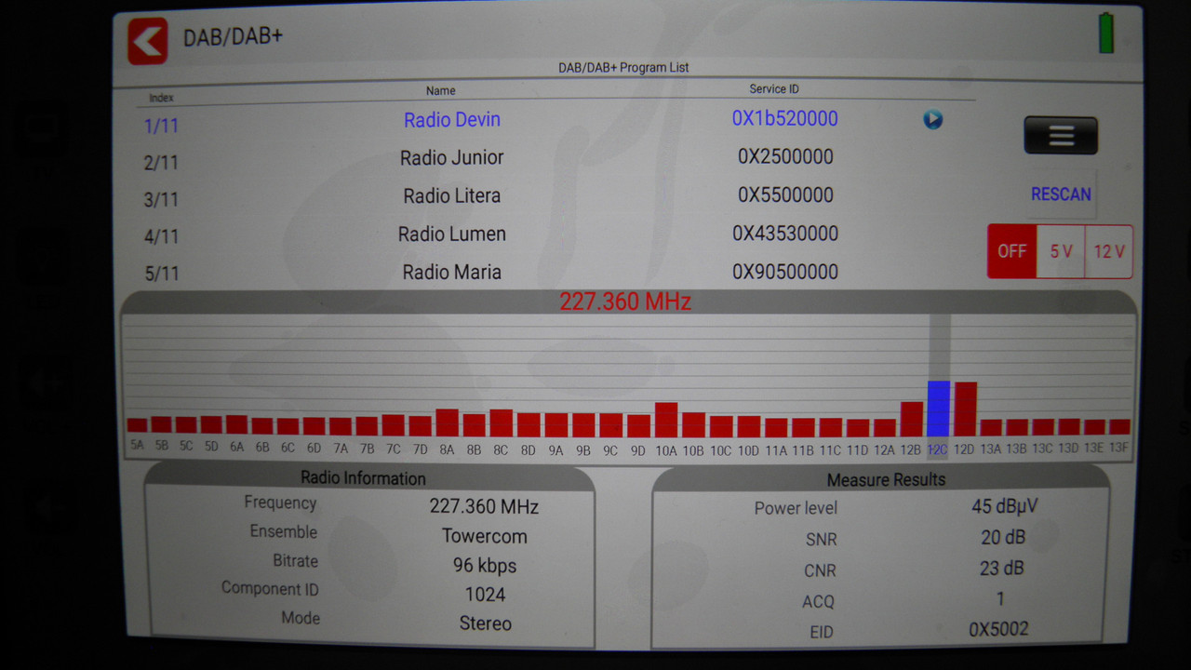This screenshot has width=1191, height=670.
Task: Select service ID 0X2500000
Action: pyautogui.click(x=785, y=157)
